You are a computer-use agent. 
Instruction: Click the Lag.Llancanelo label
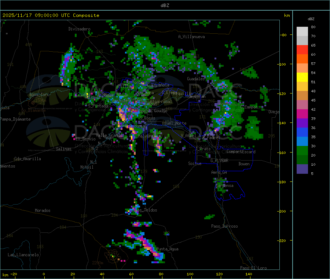23,255
